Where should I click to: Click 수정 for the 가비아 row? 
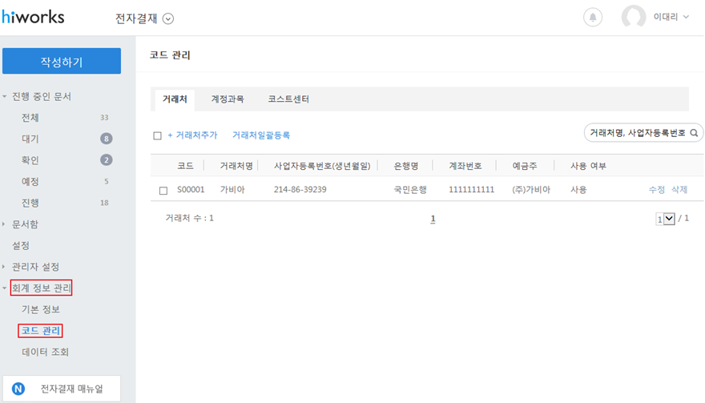point(657,190)
